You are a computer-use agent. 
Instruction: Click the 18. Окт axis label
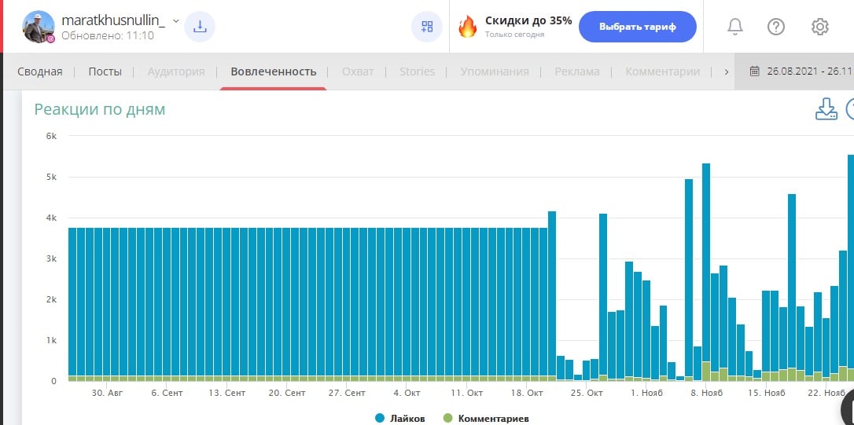527,393
